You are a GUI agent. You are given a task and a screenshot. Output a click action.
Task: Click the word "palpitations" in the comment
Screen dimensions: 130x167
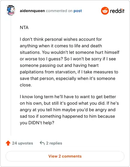[32, 72]
